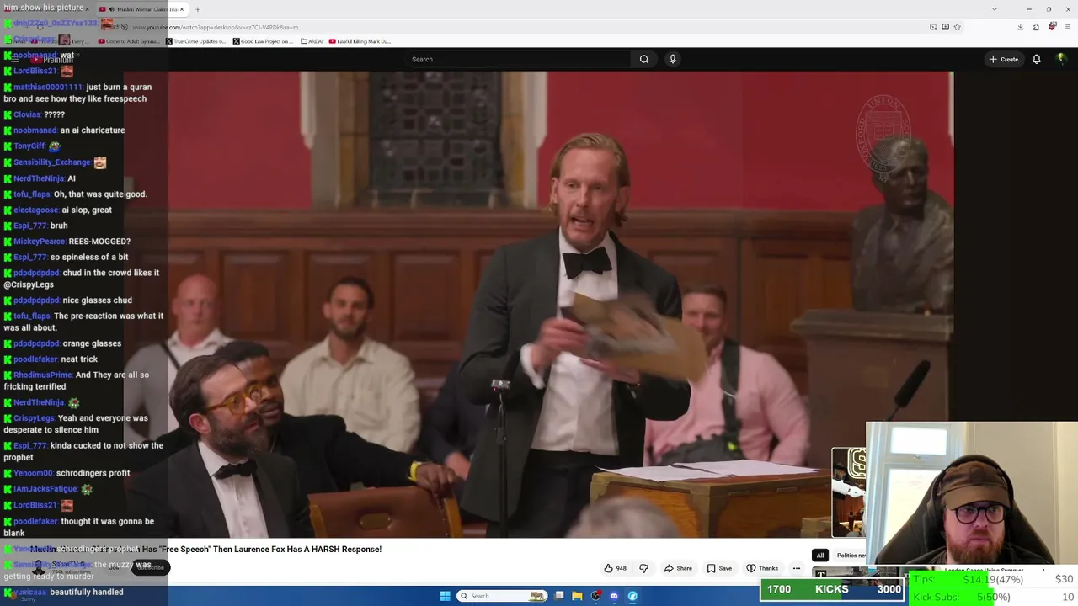Open more actions menu beside Thanks
Image resolution: width=1078 pixels, height=606 pixels.
coord(796,568)
